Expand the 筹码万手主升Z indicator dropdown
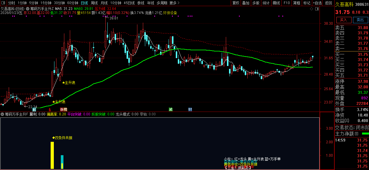The width and height of the screenshot is (369, 170). click(27, 9)
